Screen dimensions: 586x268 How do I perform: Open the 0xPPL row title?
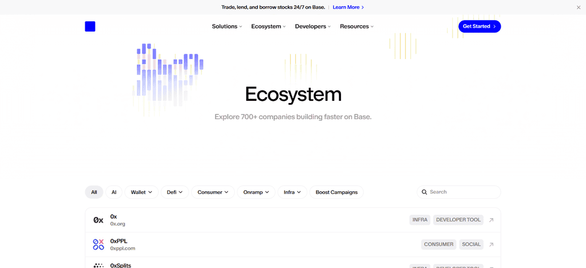pyautogui.click(x=119, y=241)
